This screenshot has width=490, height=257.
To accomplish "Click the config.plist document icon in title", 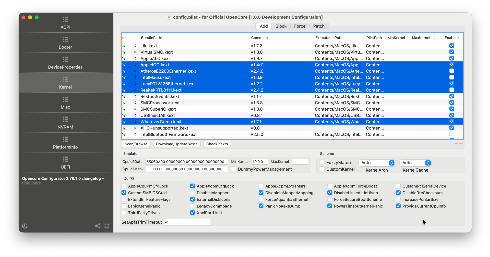I will 169,17.
